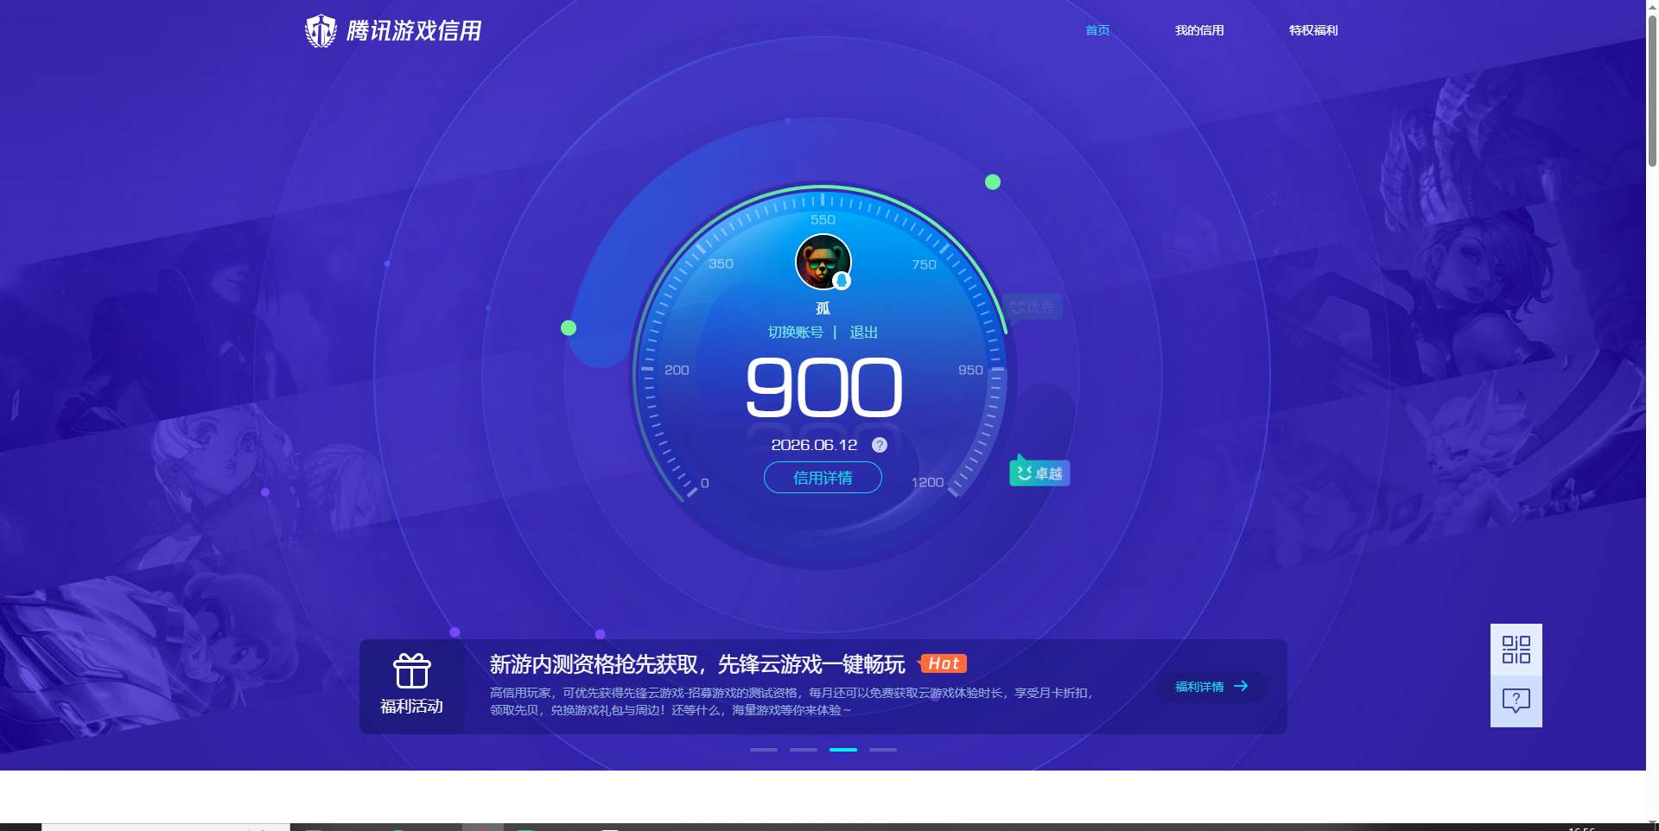The image size is (1659, 831).
Task: Open the 我的信用 nav tab
Action: point(1199,30)
